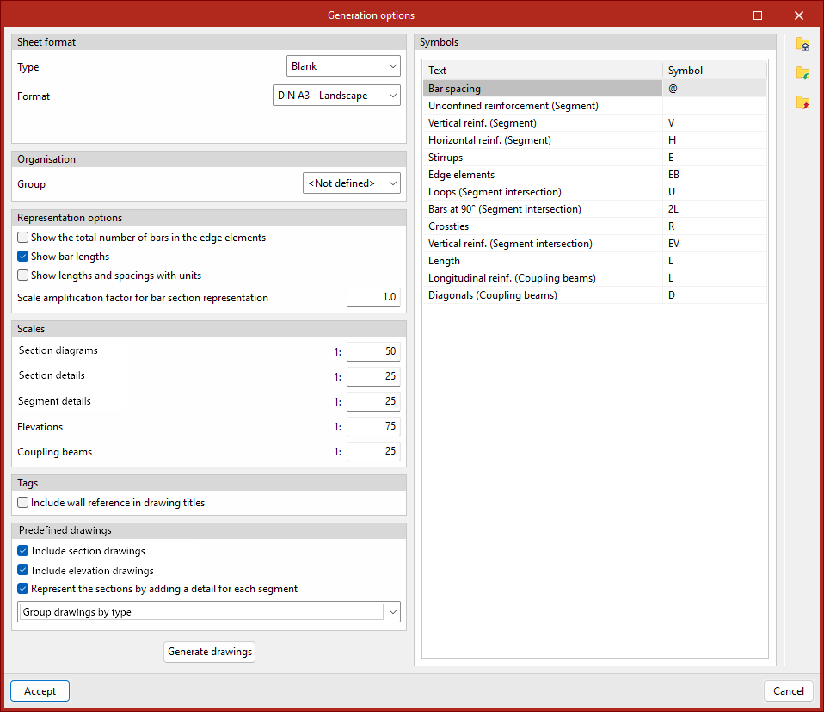This screenshot has height=712, width=824.
Task: Select the Crossties row
Action: point(595,226)
